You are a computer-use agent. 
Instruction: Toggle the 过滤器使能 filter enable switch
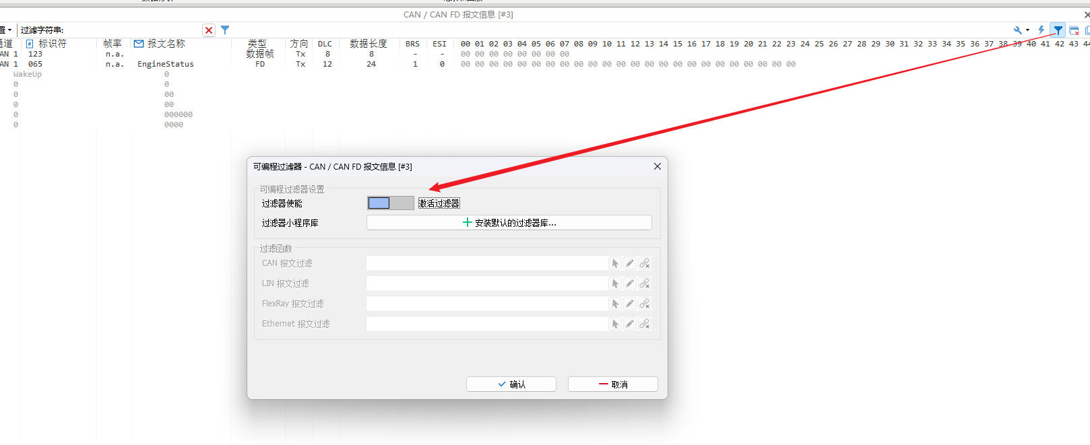tap(391, 203)
